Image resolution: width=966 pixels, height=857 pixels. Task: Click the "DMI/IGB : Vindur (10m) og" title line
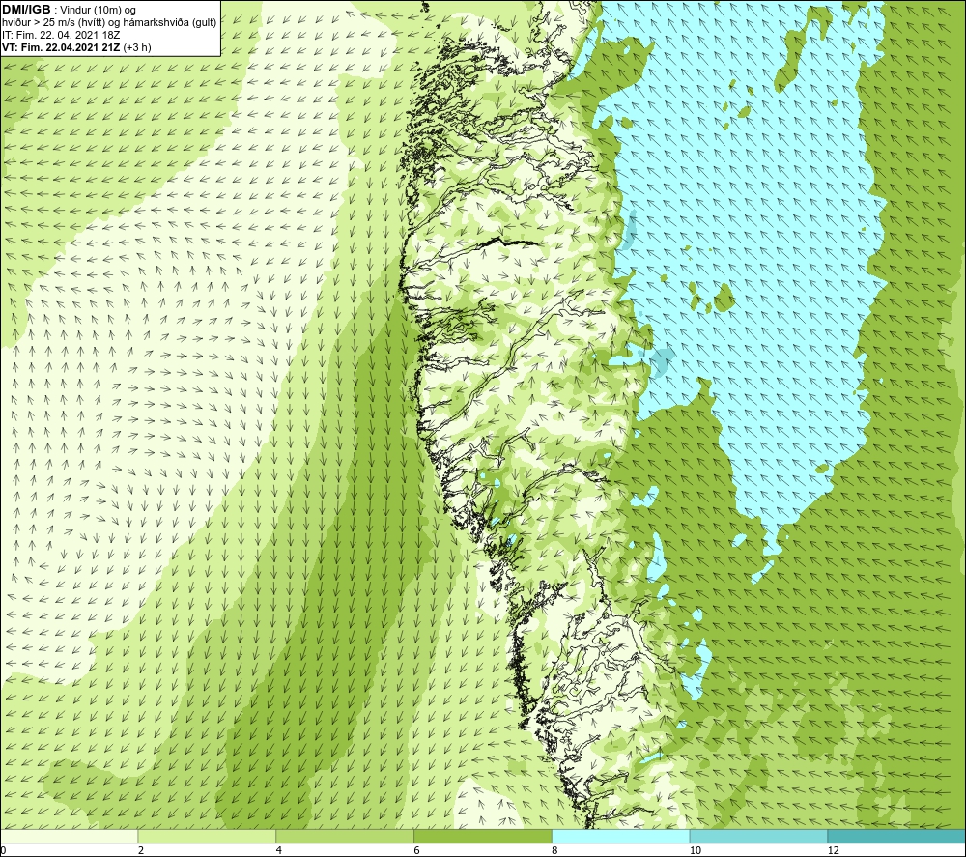(69, 10)
